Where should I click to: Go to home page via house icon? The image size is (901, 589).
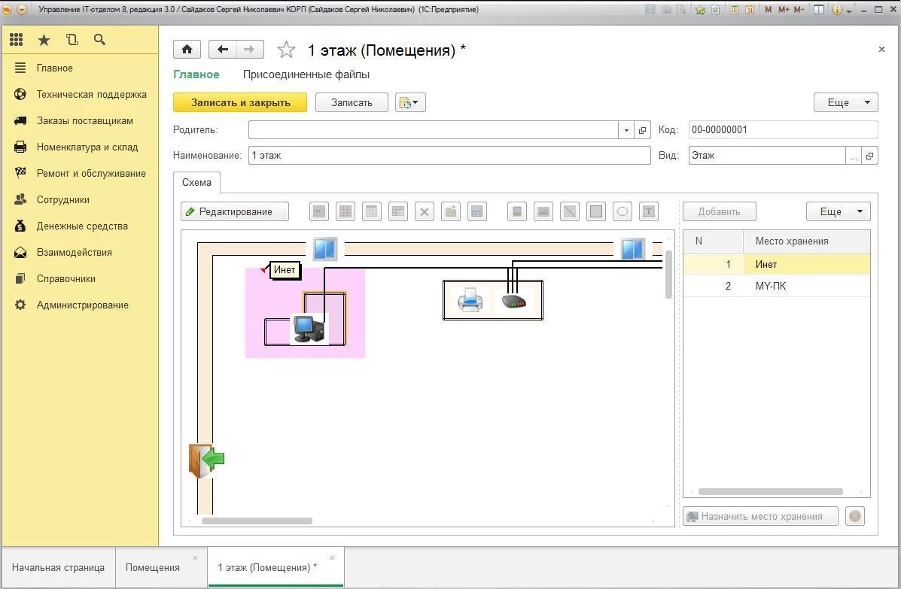click(x=187, y=50)
